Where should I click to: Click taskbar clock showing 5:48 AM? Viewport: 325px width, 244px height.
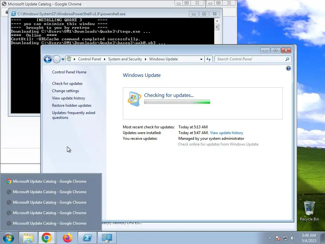pos(309,238)
